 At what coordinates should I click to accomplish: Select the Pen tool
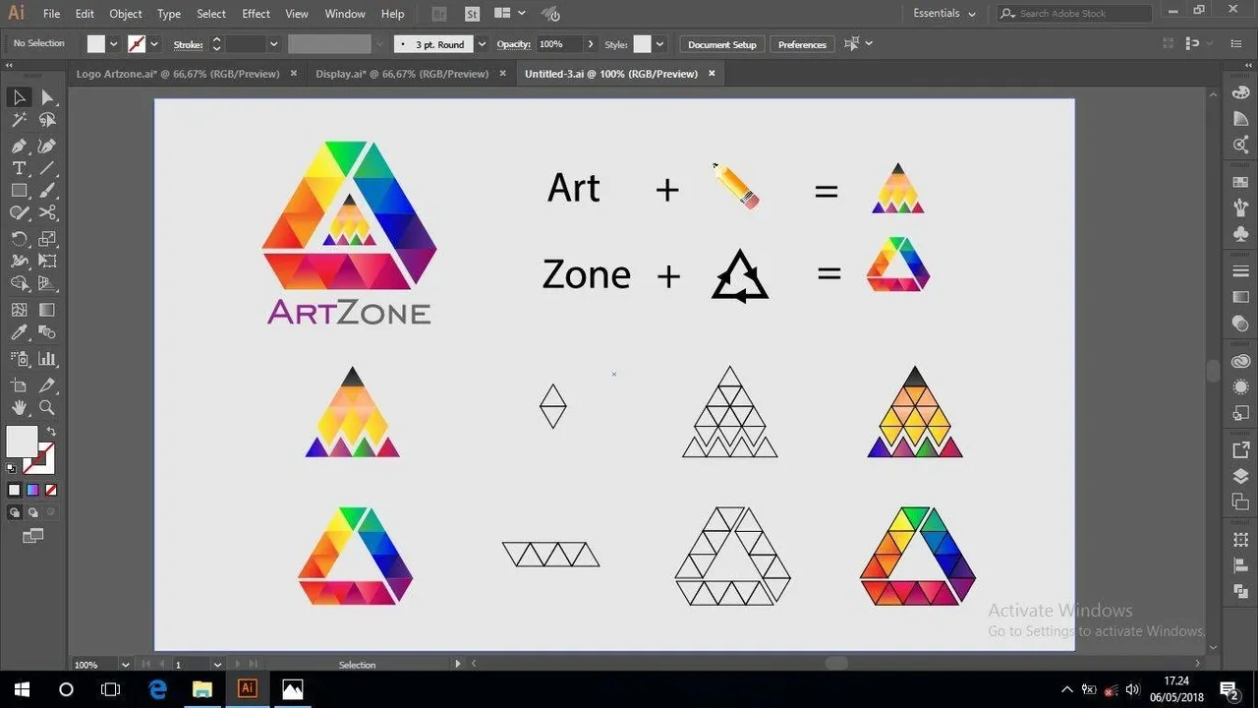click(x=19, y=145)
